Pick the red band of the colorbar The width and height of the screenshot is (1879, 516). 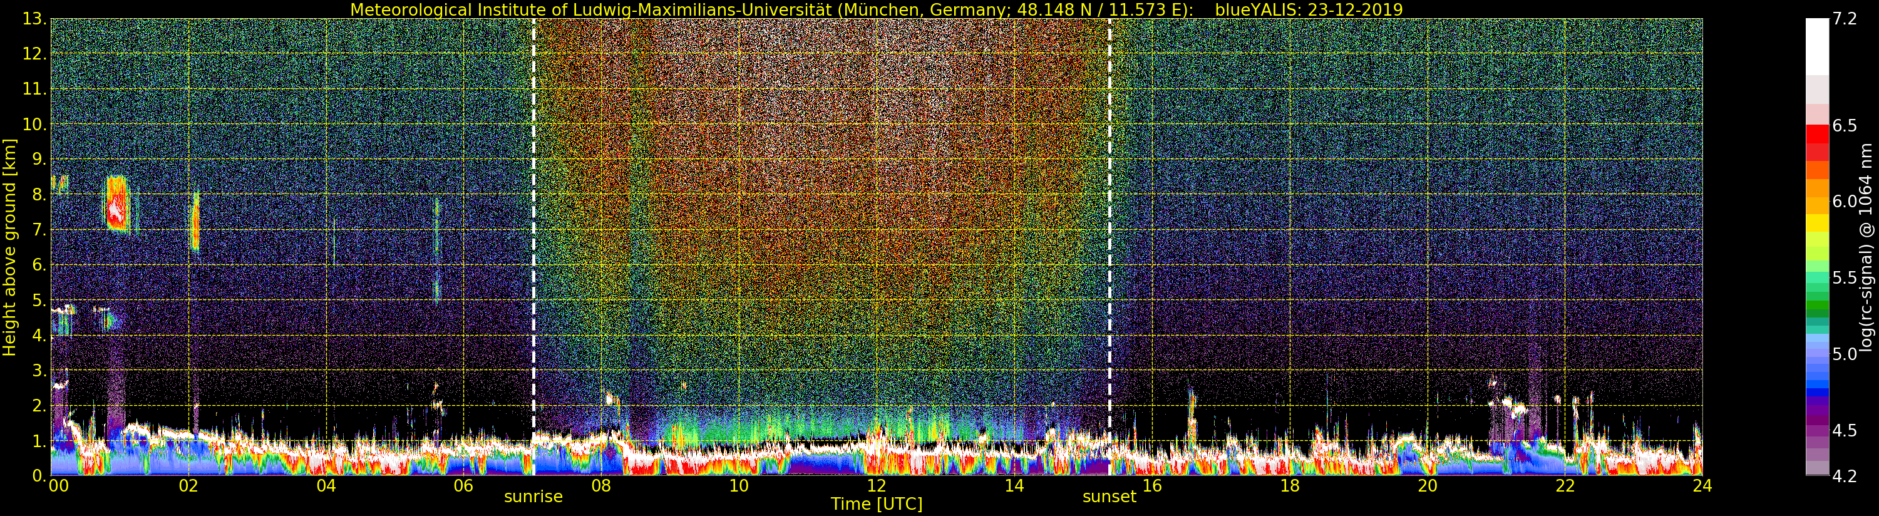pyautogui.click(x=1817, y=134)
